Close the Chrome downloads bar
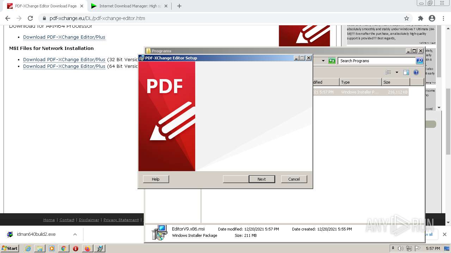This screenshot has height=253, width=451. pos(444,234)
